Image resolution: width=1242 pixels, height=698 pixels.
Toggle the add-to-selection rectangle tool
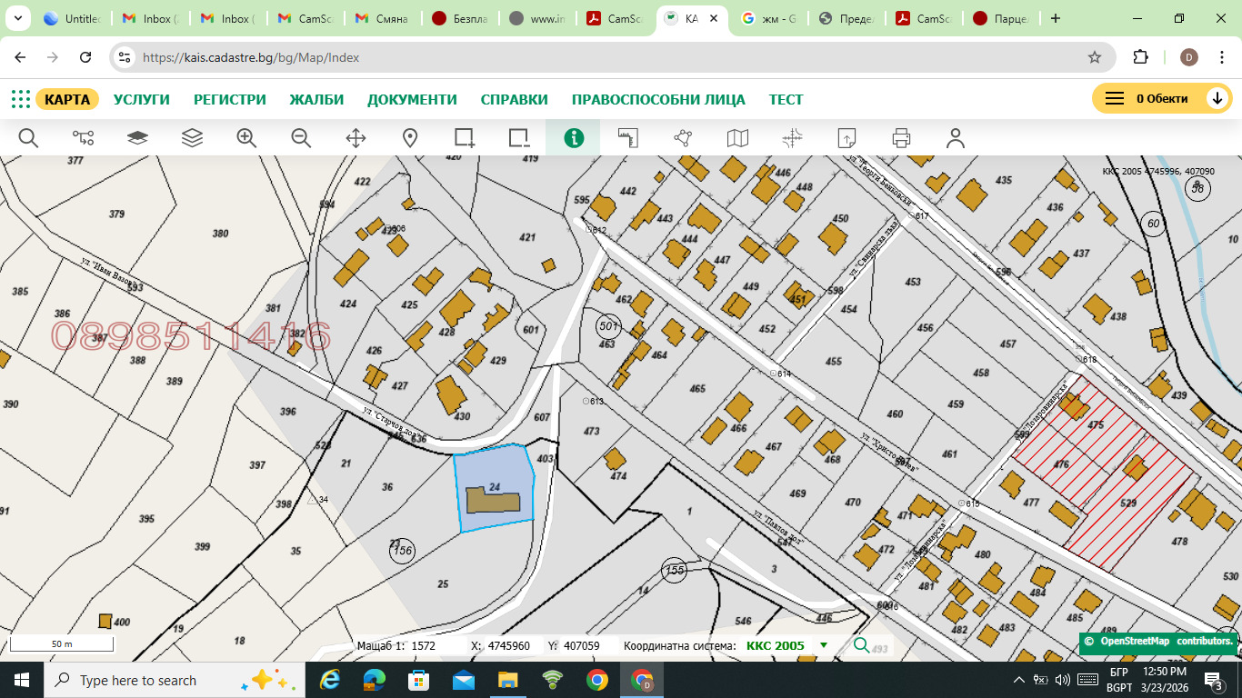click(465, 138)
